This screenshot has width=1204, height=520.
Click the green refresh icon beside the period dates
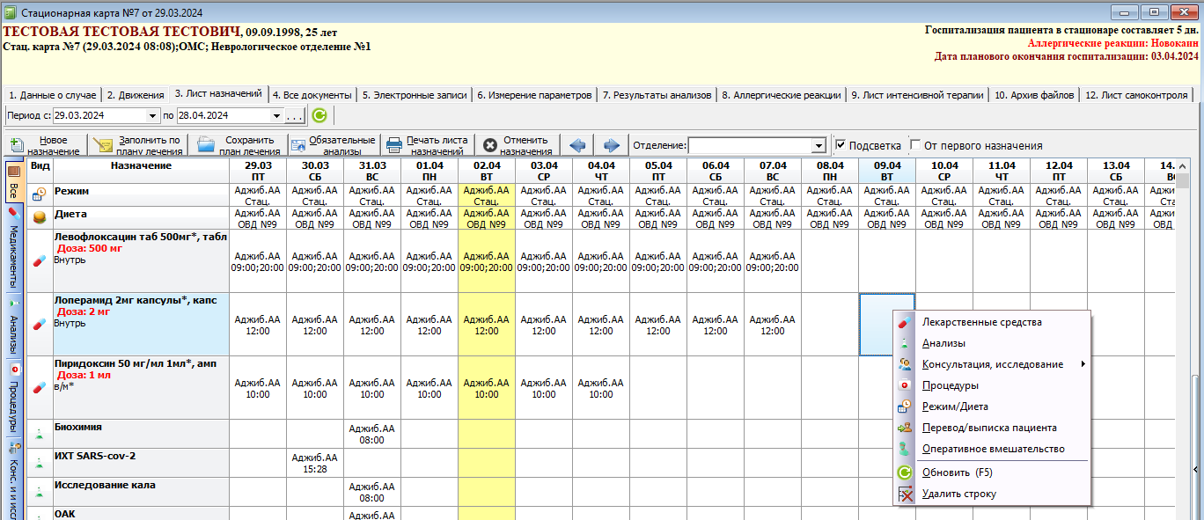coord(319,115)
